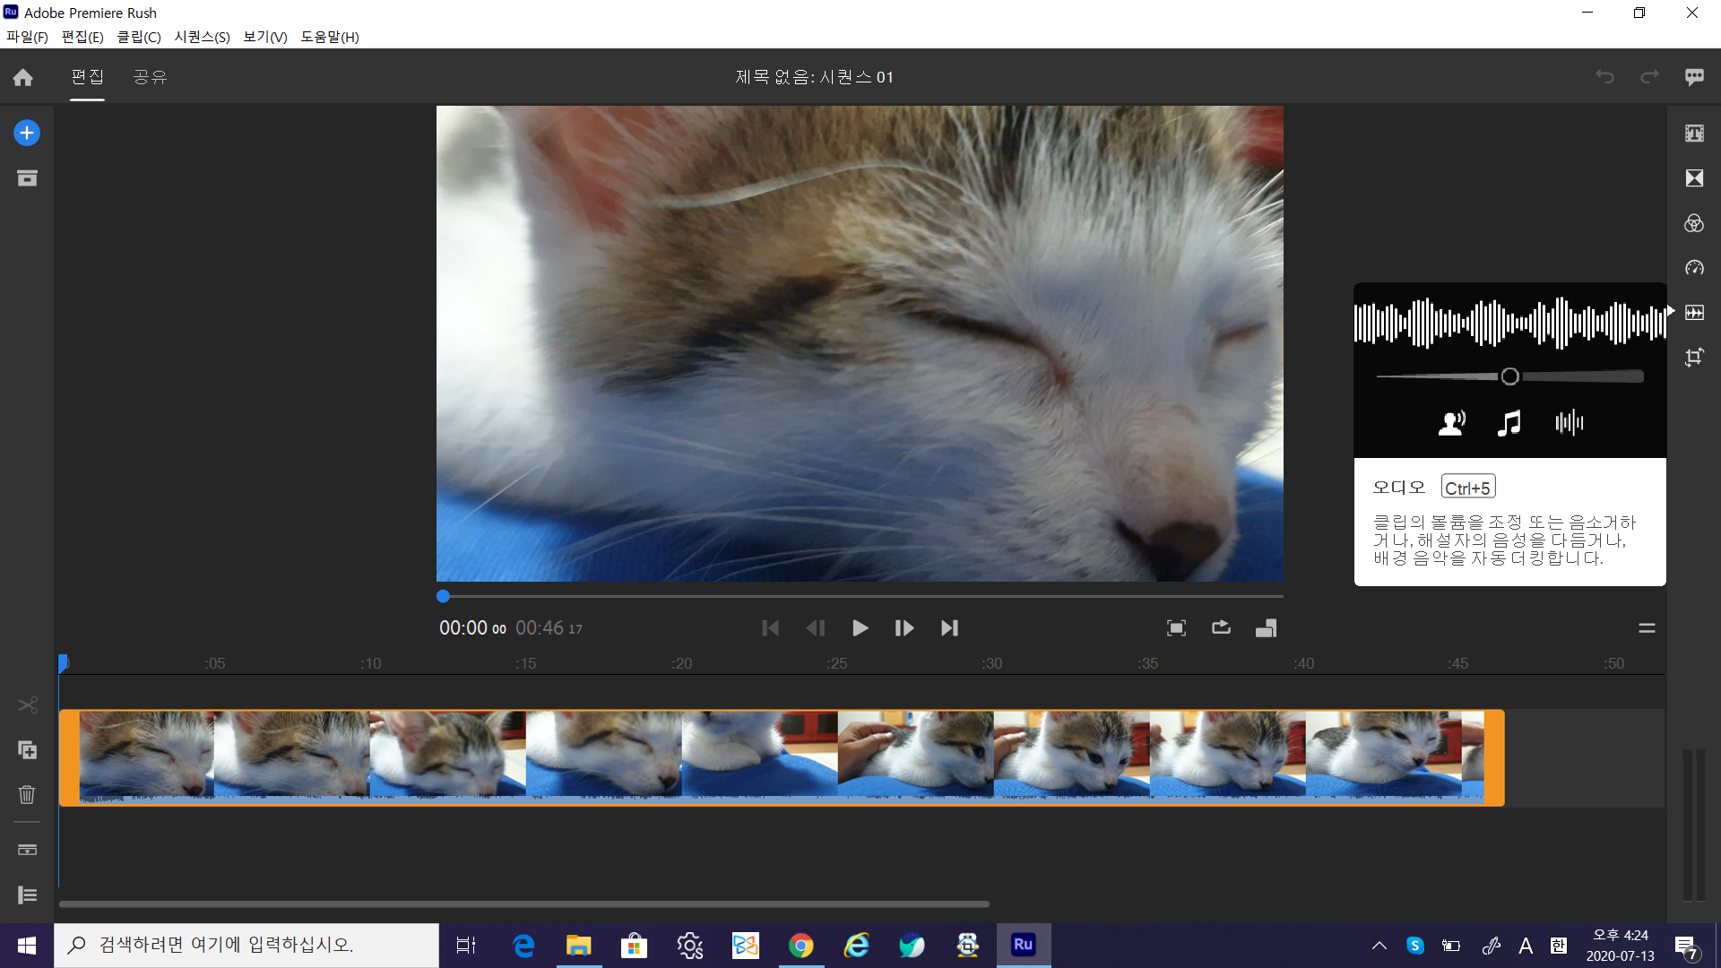Toggle fullscreen preview
The image size is (1721, 968).
coord(1176,628)
